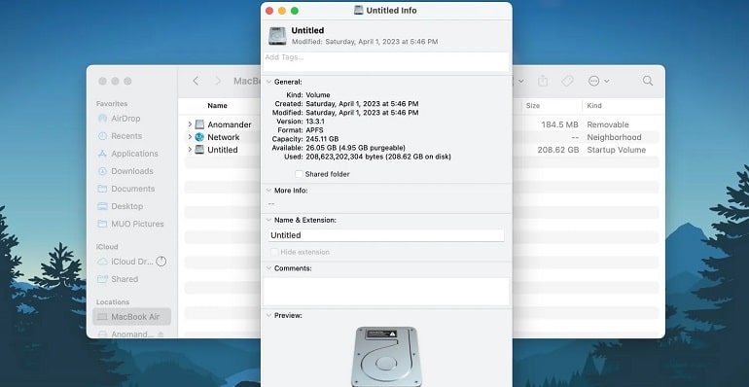Collapse the Preview section
The image size is (749, 387).
pyautogui.click(x=268, y=315)
